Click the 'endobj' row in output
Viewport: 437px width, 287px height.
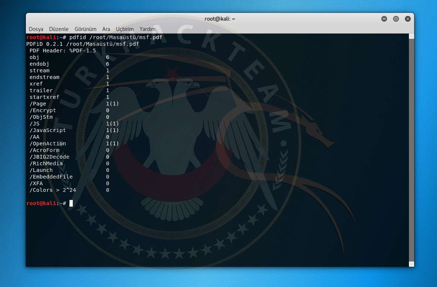(x=69, y=64)
